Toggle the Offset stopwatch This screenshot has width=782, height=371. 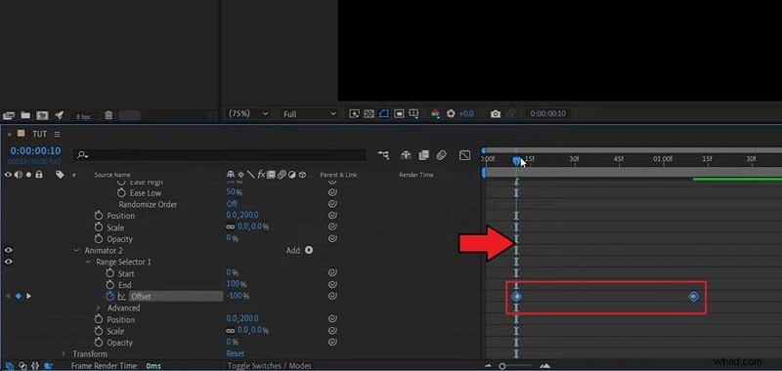pos(110,296)
